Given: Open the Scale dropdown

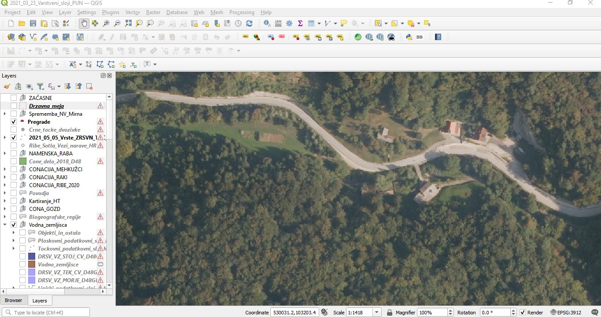Looking at the screenshot, I should tap(378, 312).
